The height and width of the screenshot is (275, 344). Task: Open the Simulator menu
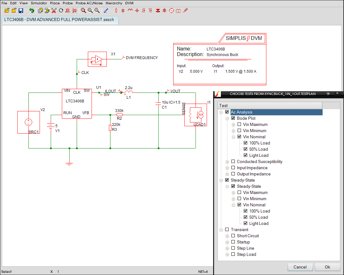39,3
